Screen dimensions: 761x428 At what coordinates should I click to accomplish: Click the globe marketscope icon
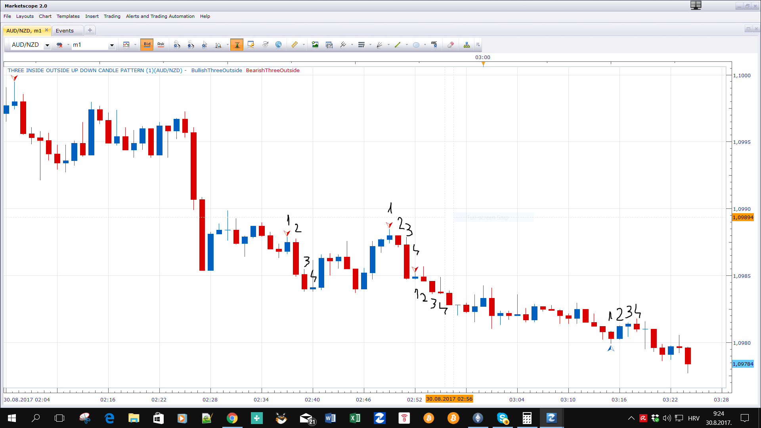tap(279, 45)
